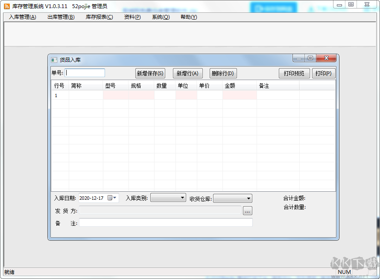This screenshot has height=279, width=380.
Task: Open the 打印预览 print preview
Action: pyautogui.click(x=294, y=73)
